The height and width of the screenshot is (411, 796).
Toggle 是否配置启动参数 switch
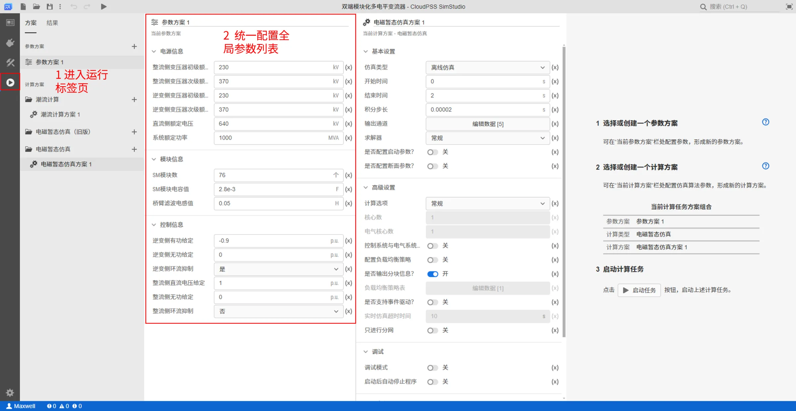[x=432, y=152]
